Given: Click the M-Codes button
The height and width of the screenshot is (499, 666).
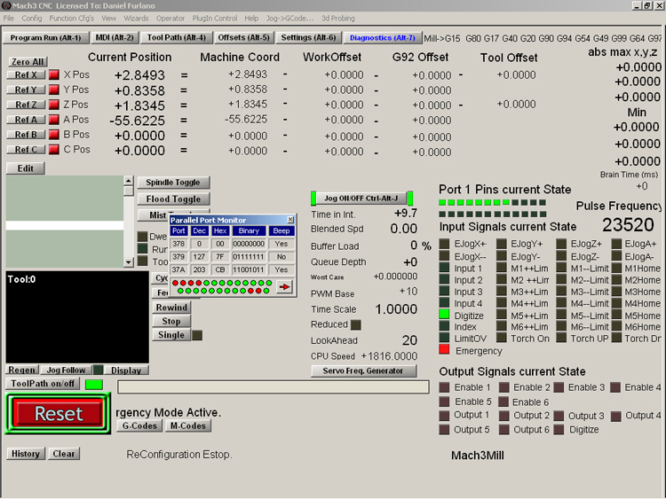Looking at the screenshot, I should pos(187,425).
